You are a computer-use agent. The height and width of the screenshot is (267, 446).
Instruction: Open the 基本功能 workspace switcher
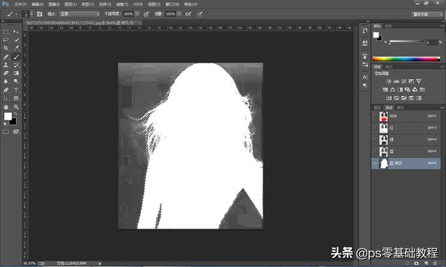pyautogui.click(x=427, y=14)
